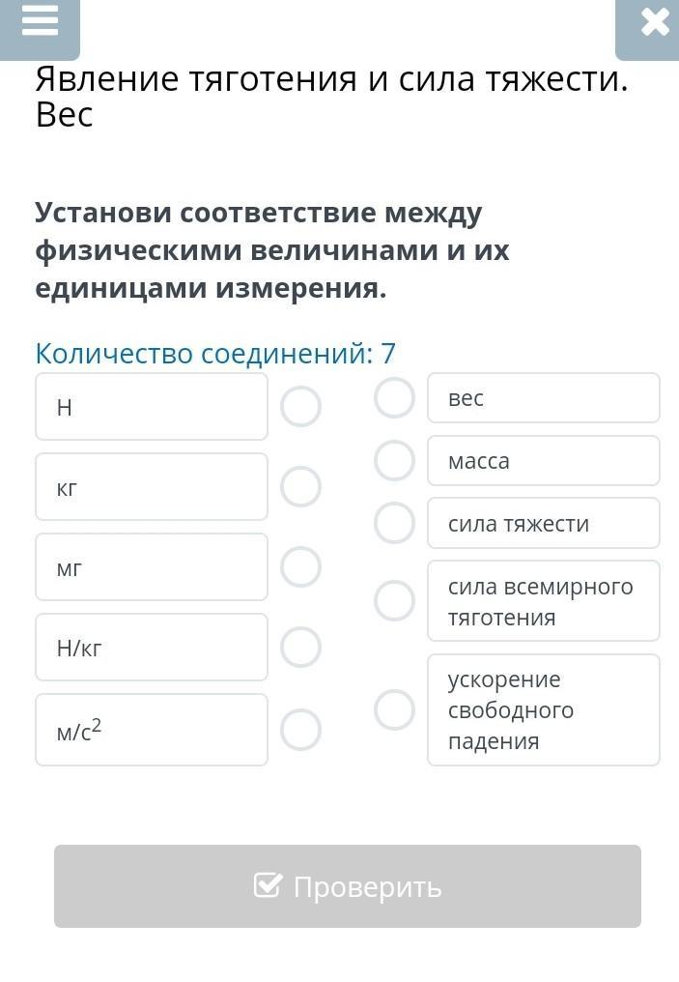This screenshot has height=982, width=679.
Task: Select the connector circle beside масса
Action: tap(394, 460)
